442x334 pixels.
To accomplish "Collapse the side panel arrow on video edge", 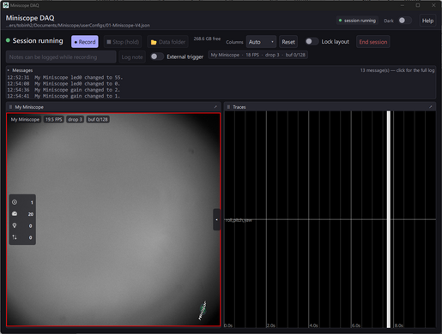I will click(x=216, y=219).
